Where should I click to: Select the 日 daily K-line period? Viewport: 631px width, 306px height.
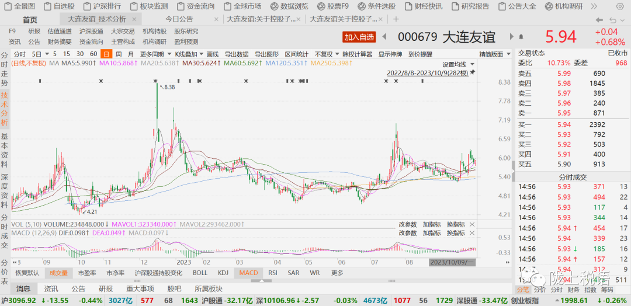[106, 54]
